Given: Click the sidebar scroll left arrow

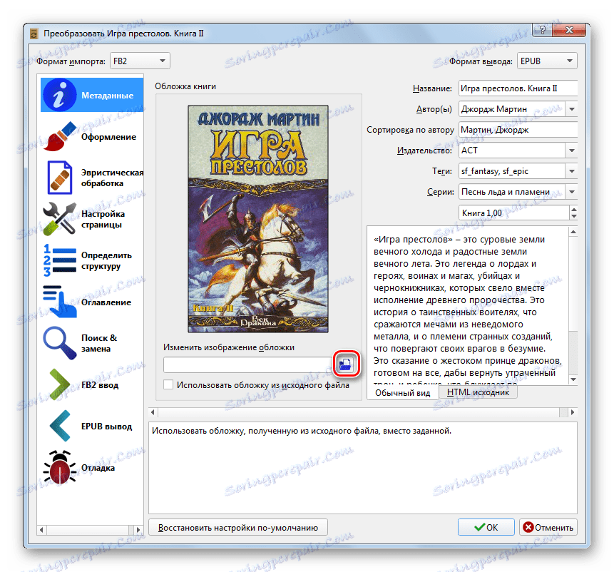Looking at the screenshot, I should 41,530.
